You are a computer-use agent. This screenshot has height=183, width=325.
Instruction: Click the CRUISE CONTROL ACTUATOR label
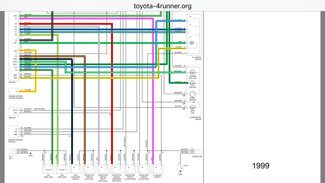click(x=16, y=97)
